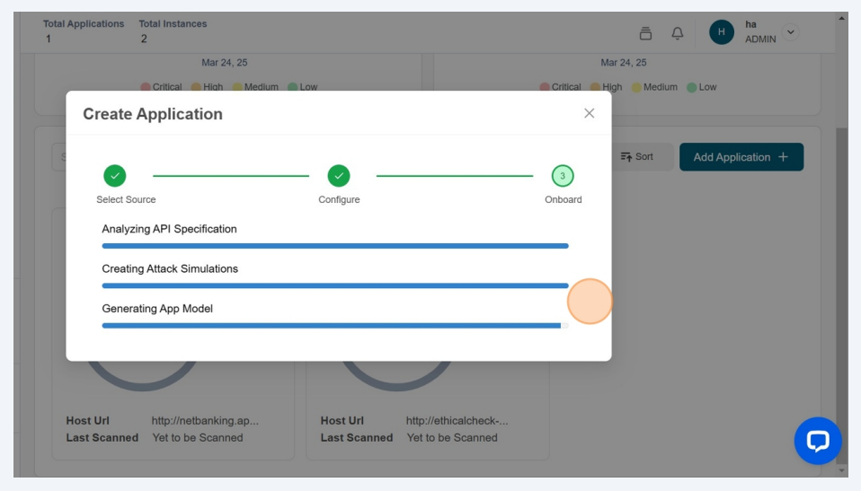Toggle the Critical legend item on left chart

(162, 87)
